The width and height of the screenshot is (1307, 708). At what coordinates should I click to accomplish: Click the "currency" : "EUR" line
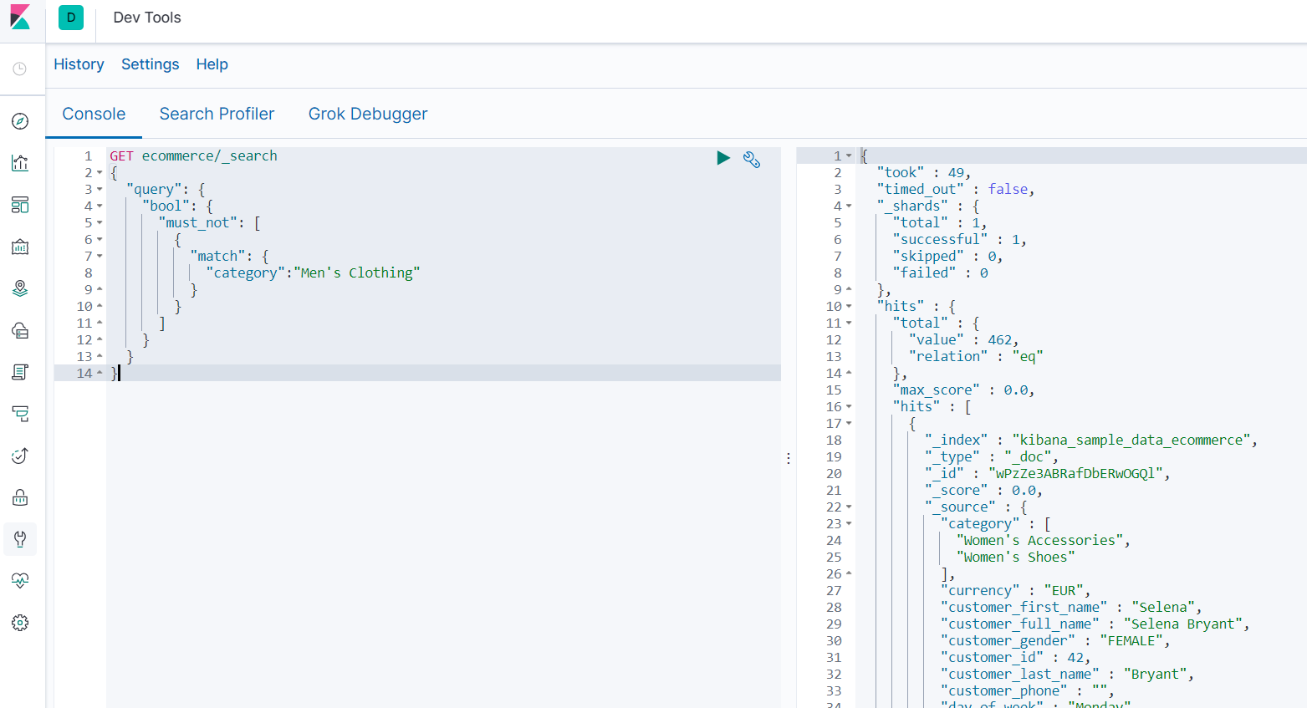coord(1016,590)
